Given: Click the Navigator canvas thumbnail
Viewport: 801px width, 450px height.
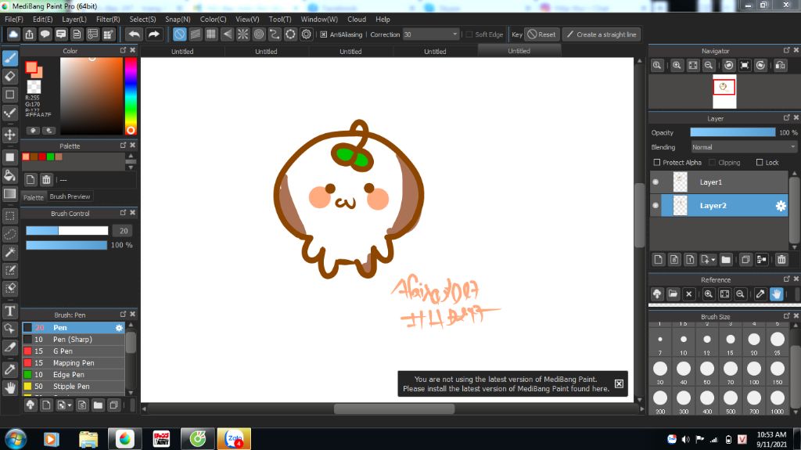Looking at the screenshot, I should (724, 92).
